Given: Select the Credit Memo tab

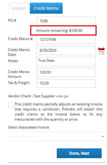Looking at the screenshot, I should [46, 8].
